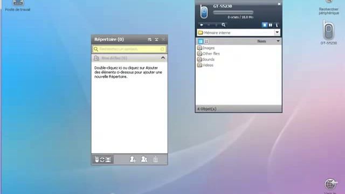Collapse the Répertoire window with roll-up icon

click(x=156, y=39)
